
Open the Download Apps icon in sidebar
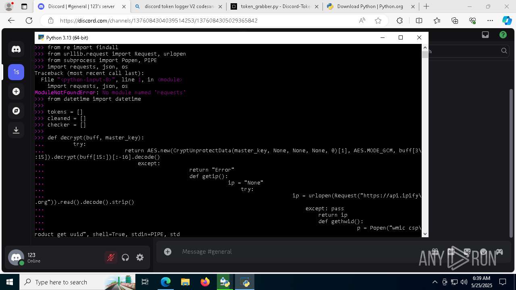click(16, 130)
